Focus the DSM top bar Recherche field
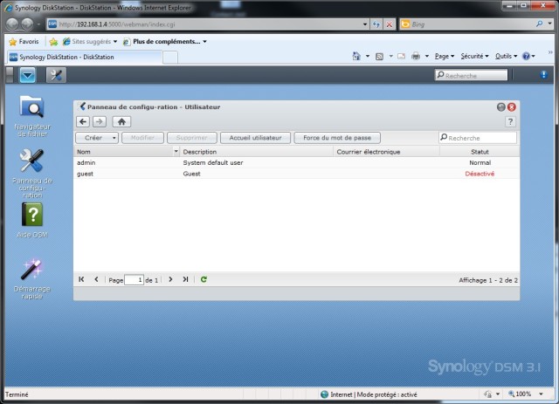This screenshot has width=559, height=404. pos(471,75)
